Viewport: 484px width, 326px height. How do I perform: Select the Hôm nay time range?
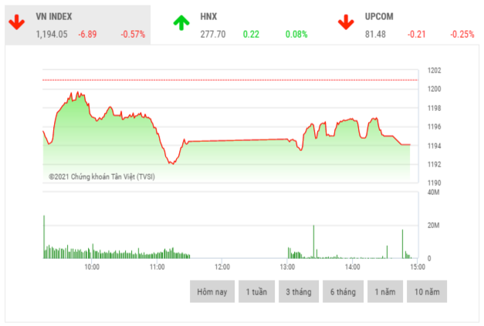tap(212, 291)
